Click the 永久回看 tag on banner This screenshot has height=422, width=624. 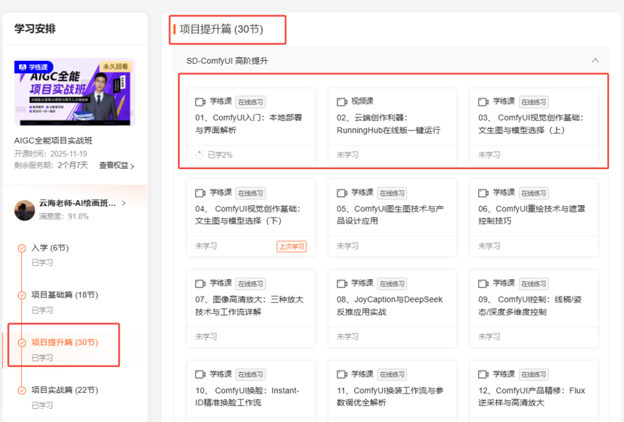pos(116,67)
